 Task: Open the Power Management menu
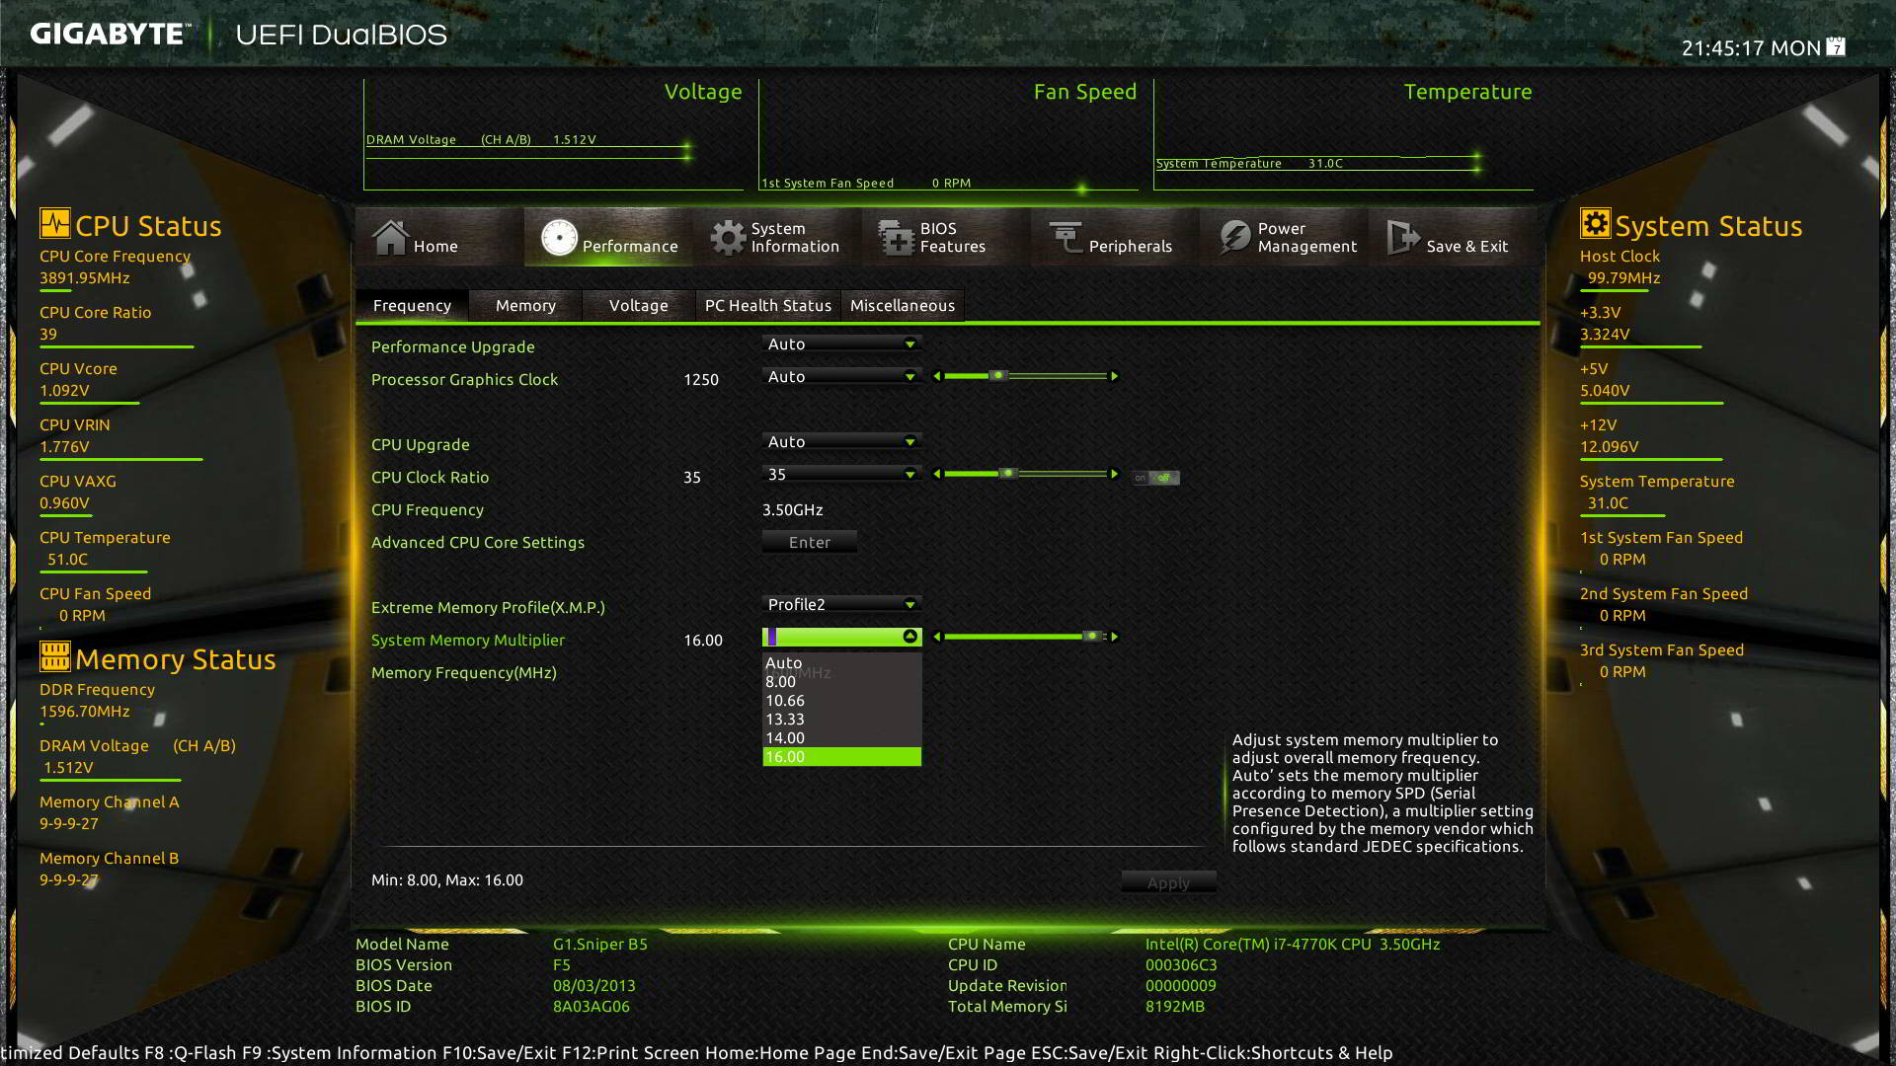pos(1284,237)
